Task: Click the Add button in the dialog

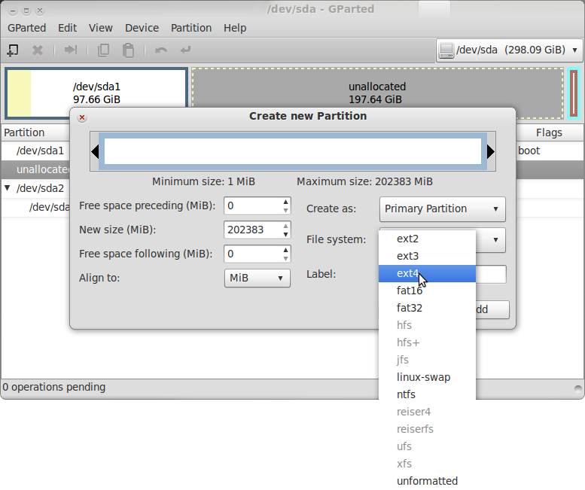Action: [x=492, y=309]
